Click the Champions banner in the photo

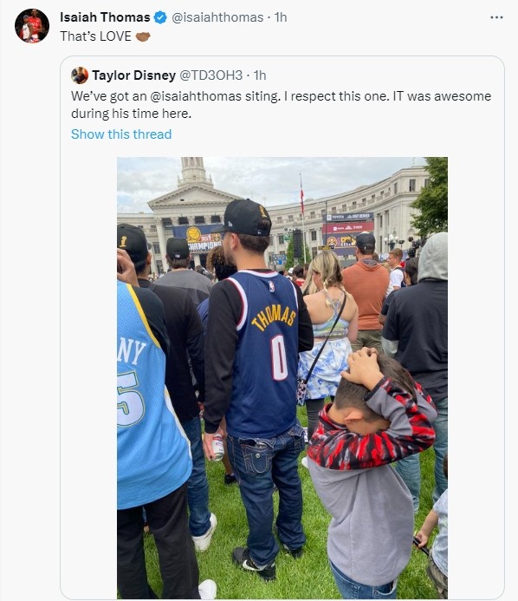pos(200,239)
